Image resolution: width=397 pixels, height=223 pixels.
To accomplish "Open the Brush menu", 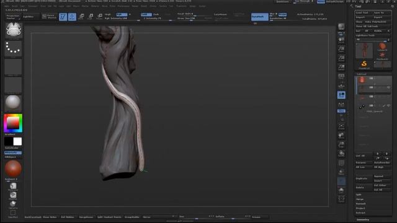I will [x=15, y=6].
